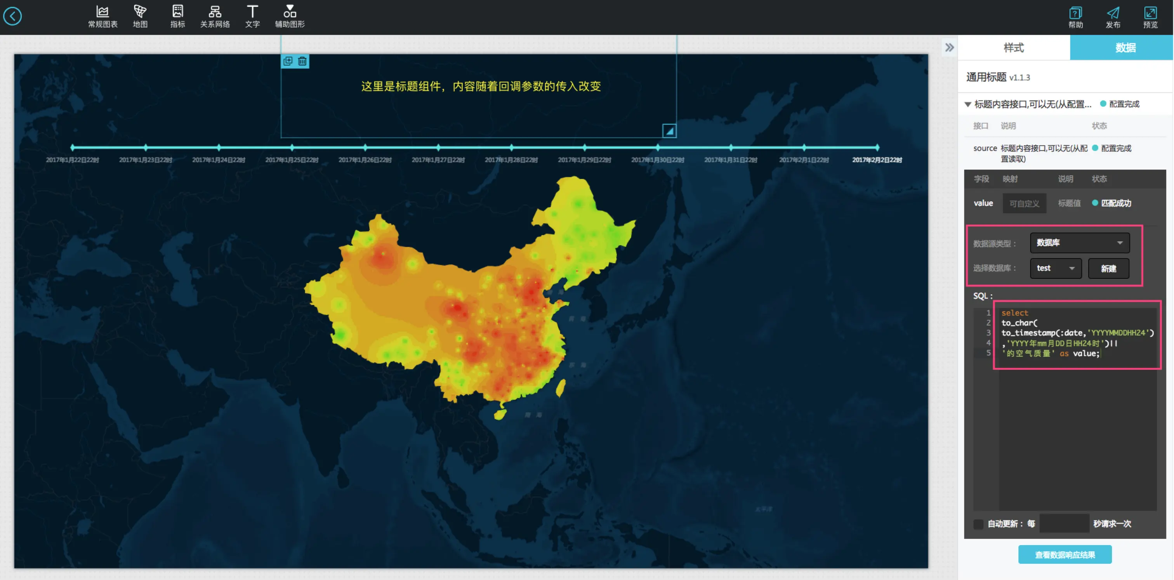1174x580 pixels.
Task: Open the 数据源类型 dropdown showing 数据库
Action: 1079,243
